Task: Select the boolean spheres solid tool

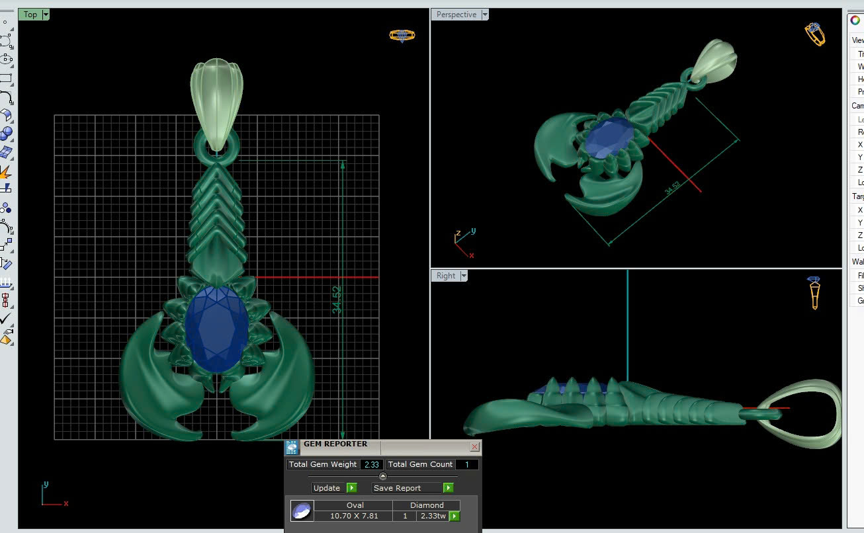Action: point(6,134)
